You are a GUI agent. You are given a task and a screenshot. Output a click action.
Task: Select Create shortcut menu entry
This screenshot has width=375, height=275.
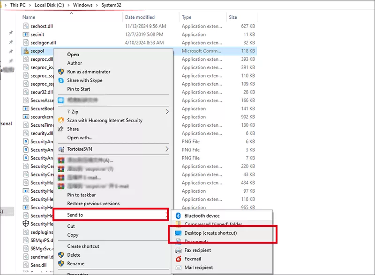83,246
